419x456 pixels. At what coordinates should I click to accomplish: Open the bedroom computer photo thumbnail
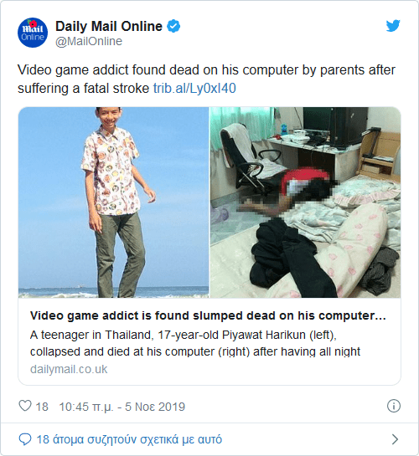(305, 202)
